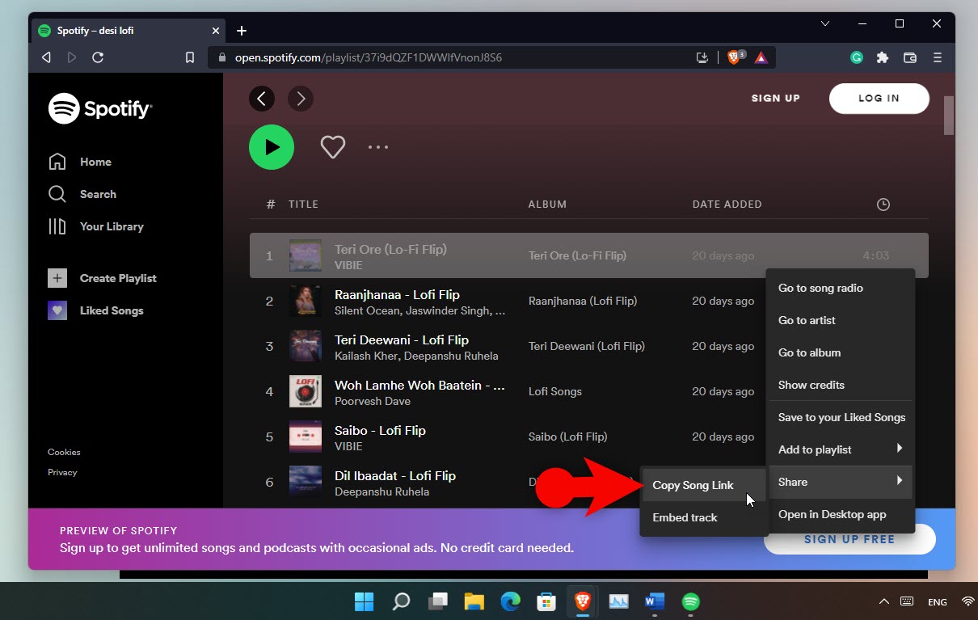Screen dimensions: 978x620
Task: Click the DATE ADDED column header
Action: 727,205
